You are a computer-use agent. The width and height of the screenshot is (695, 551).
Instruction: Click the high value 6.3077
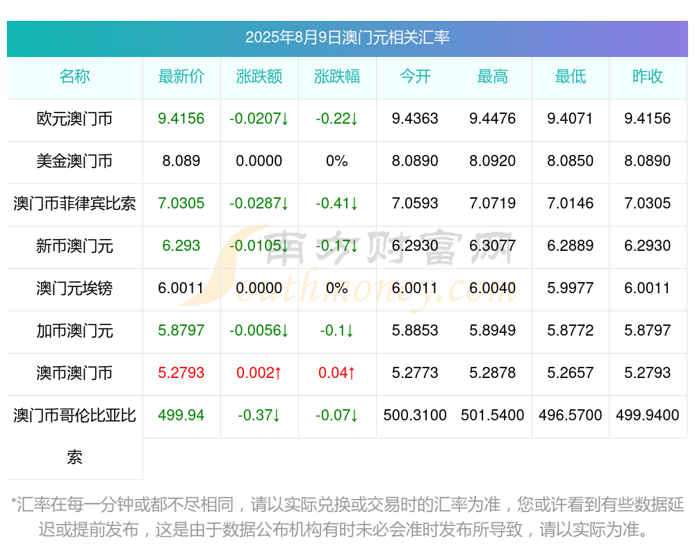click(x=493, y=245)
